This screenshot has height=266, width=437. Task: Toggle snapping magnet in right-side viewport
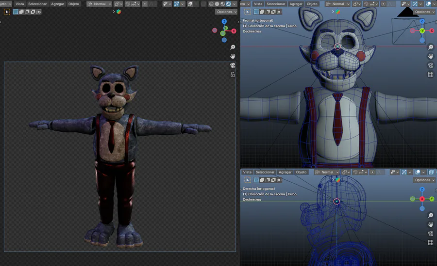coord(355,172)
